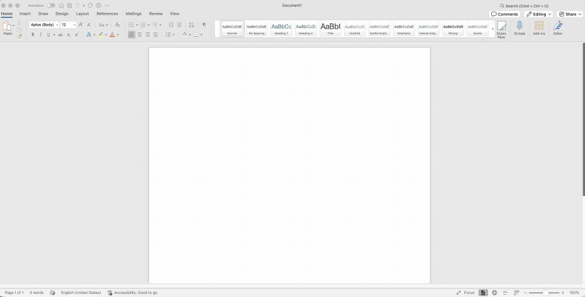Open the Borders dropdown arrow
The width and height of the screenshot is (585, 297).
[x=202, y=35]
